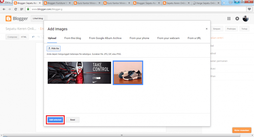Screen dimensions: 254x137
Task: Close the Harga Sepatu Online tab
Action: [218, 3]
